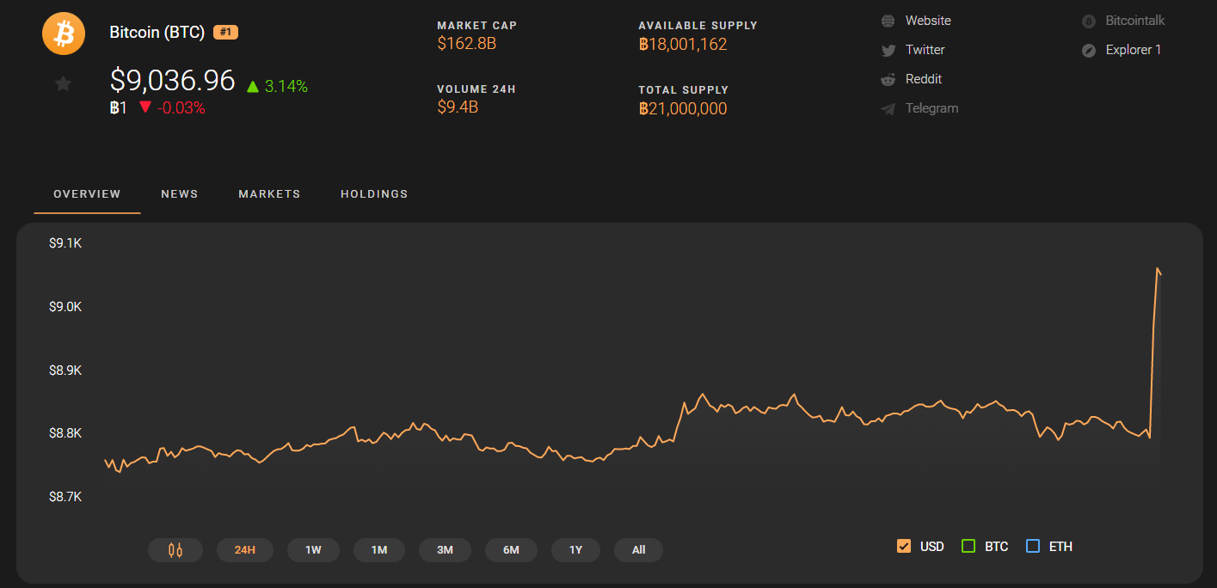The image size is (1217, 588).
Task: Click the Explorer 1 compass icon
Action: tap(1089, 50)
